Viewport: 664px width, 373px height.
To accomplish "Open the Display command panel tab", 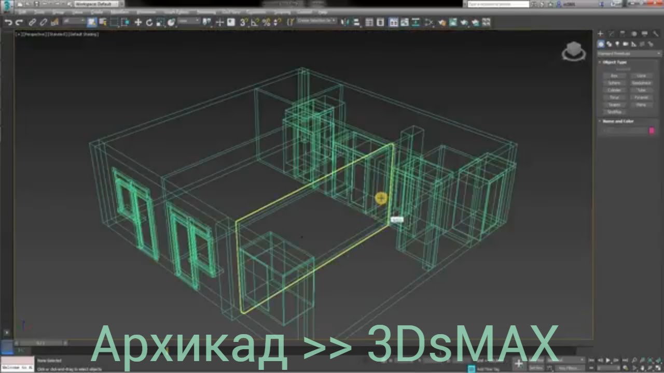I will [645, 34].
